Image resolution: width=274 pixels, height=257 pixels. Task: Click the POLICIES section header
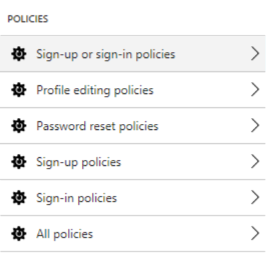click(28, 19)
